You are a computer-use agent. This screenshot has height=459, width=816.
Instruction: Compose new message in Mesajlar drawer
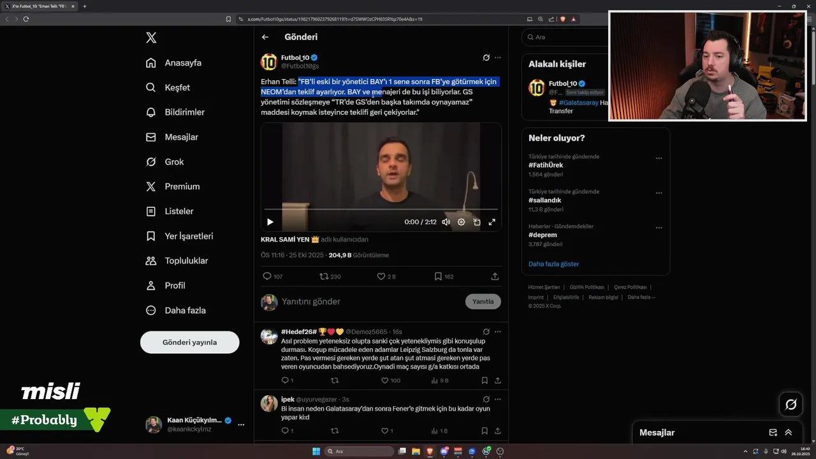[773, 432]
